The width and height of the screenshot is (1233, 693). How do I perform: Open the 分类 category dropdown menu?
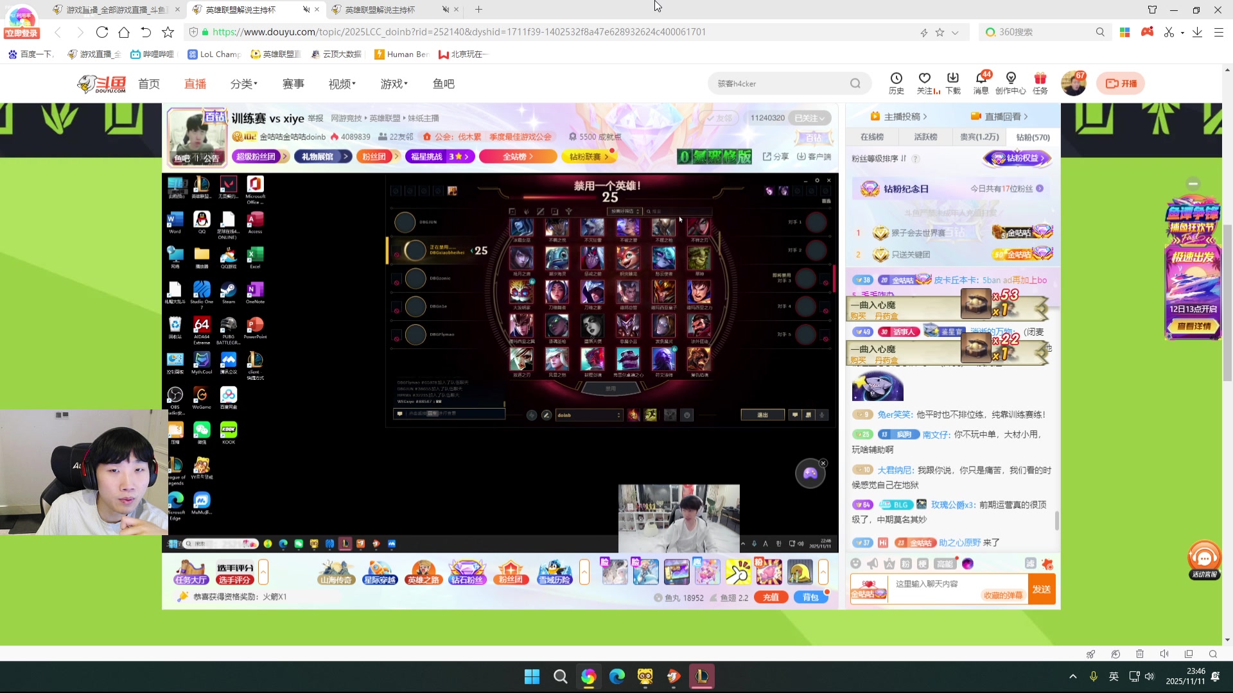(x=243, y=84)
